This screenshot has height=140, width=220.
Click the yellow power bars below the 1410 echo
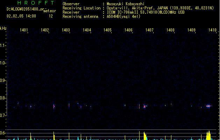[208, 135]
